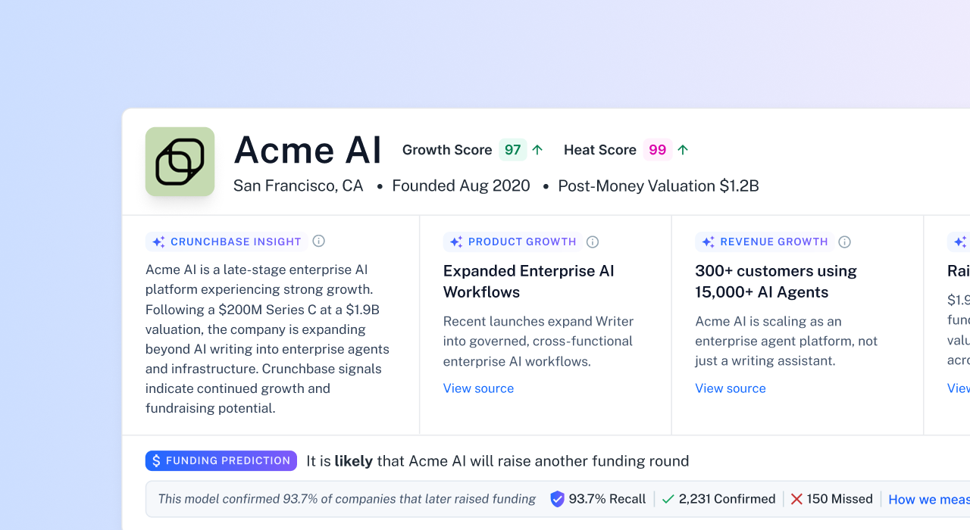Open the Product Growth info icon
This screenshot has width=970, height=530.
point(593,242)
